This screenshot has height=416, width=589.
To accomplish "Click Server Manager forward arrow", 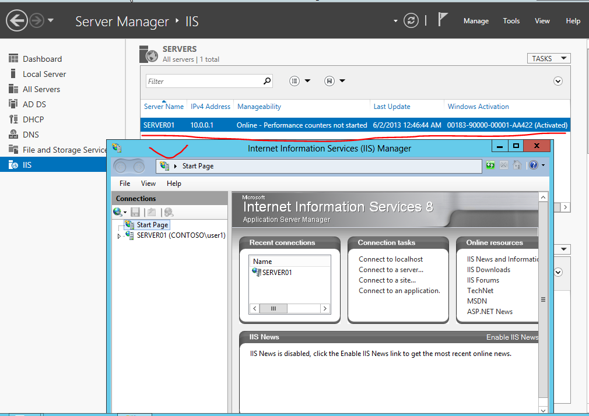I will tap(37, 20).
